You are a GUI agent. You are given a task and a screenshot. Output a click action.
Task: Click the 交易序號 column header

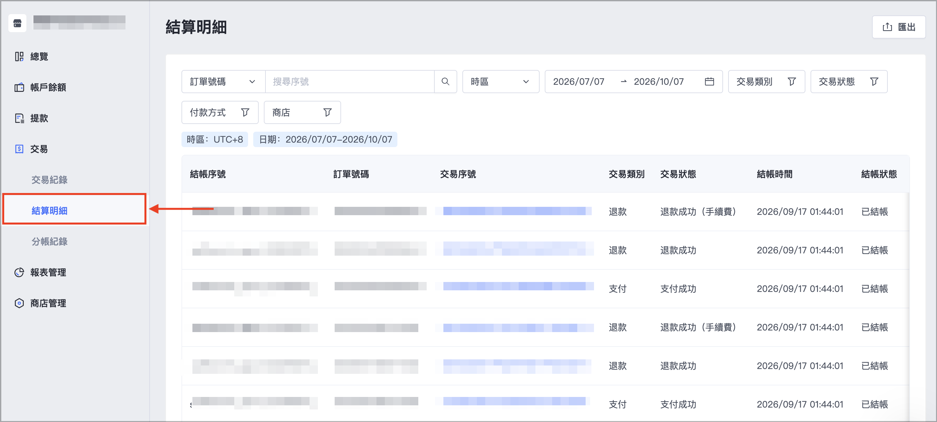458,174
